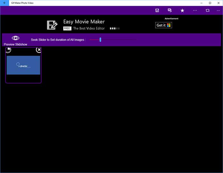Open the Easy Movie Maker ad title
Image resolution: width=223 pixels, height=173 pixels.
pos(84,22)
